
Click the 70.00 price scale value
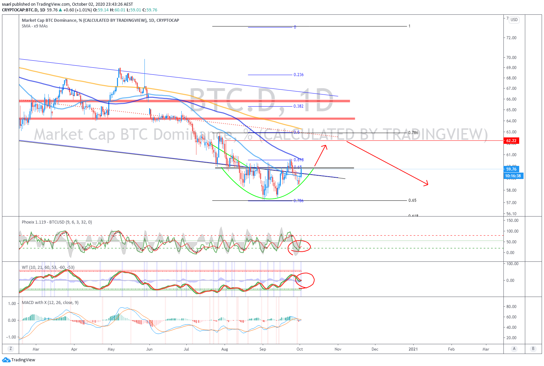click(511, 58)
